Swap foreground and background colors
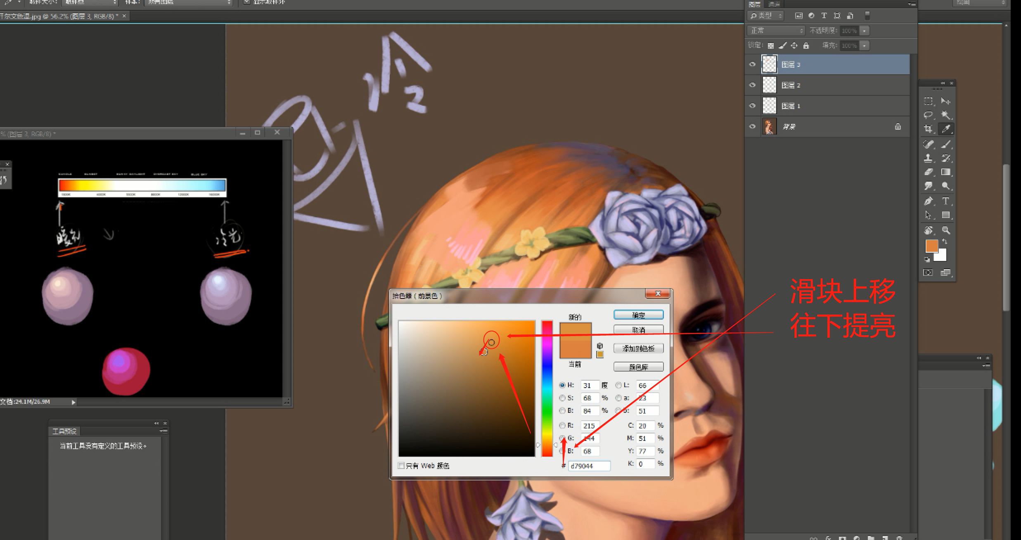The width and height of the screenshot is (1021, 540). pos(945,241)
